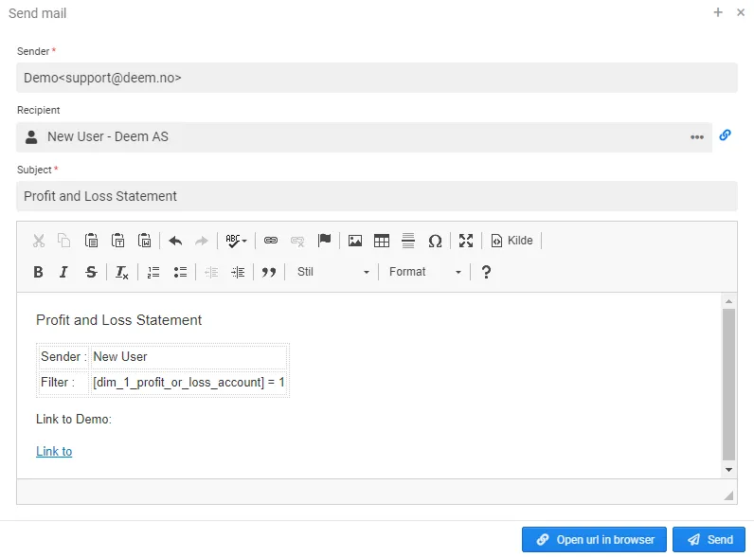This screenshot has height=557, width=754.
Task: Click the Anchor flag icon
Action: [325, 241]
